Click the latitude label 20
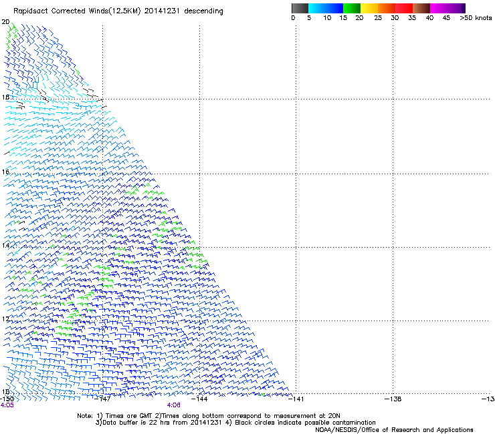The image size is (495, 434). coord(5,22)
